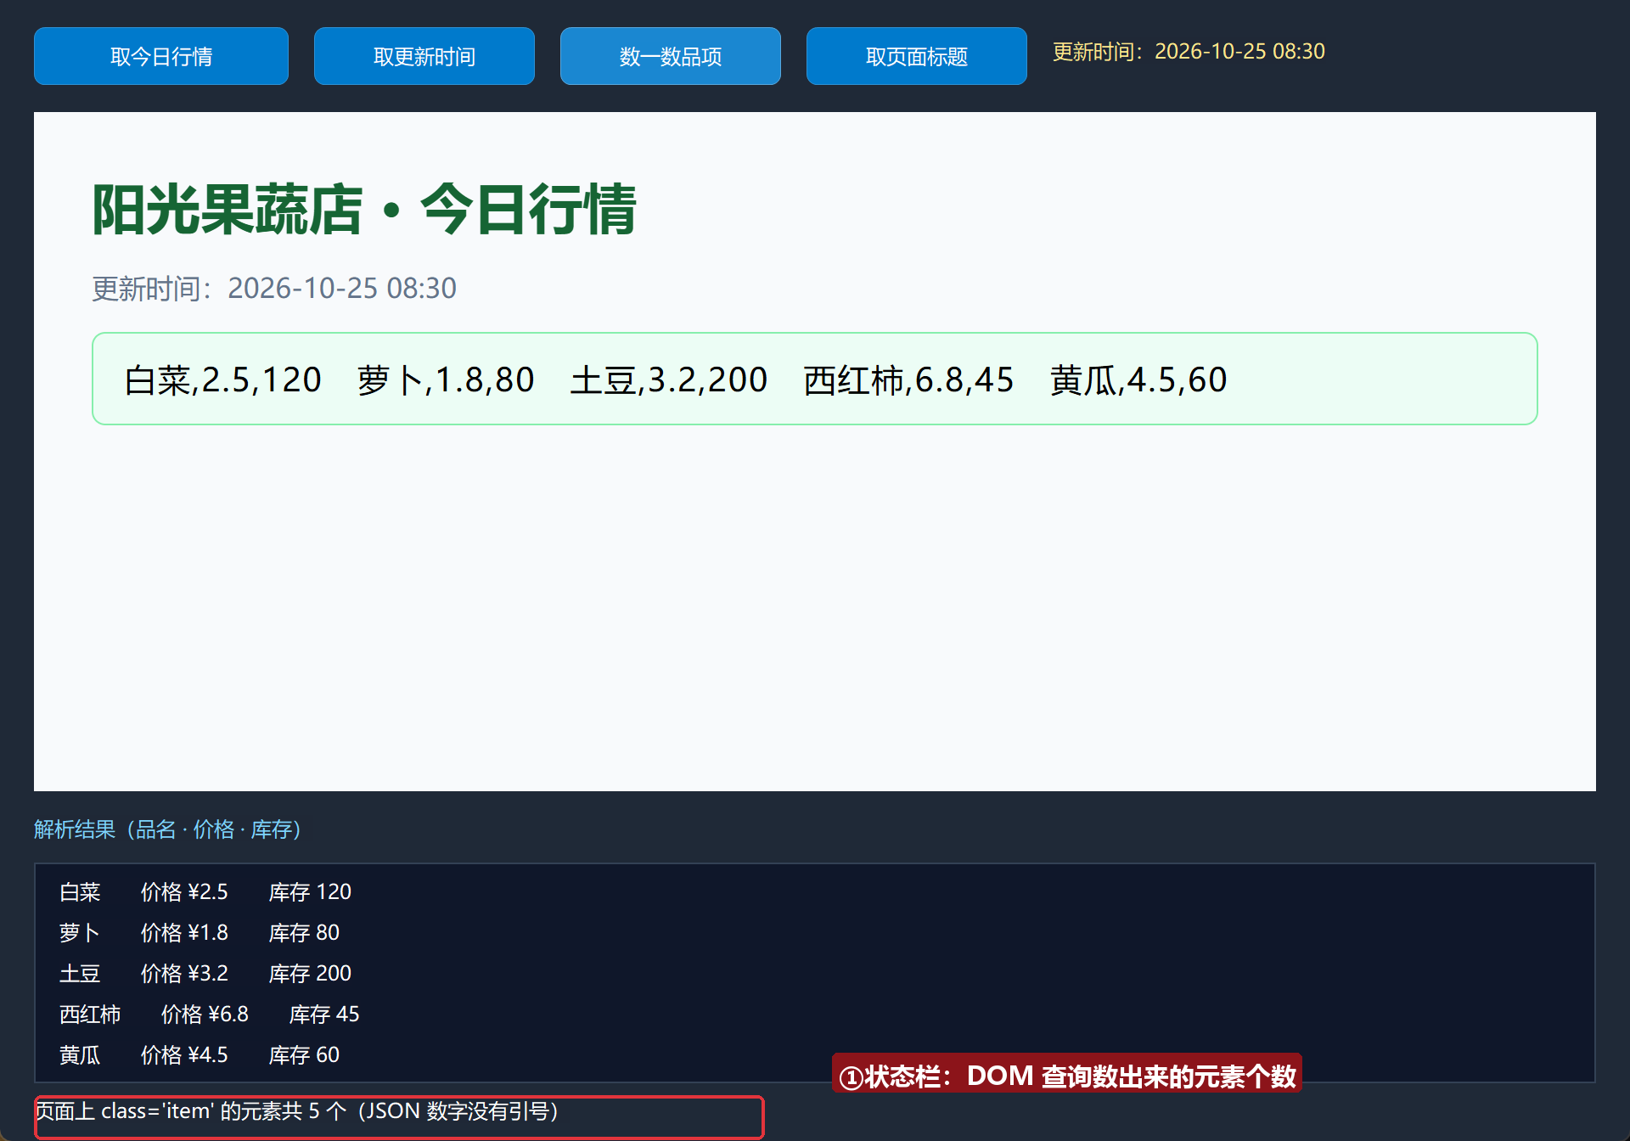1630x1141 pixels.
Task: Click the 取今日行情 button
Action: pos(161,56)
